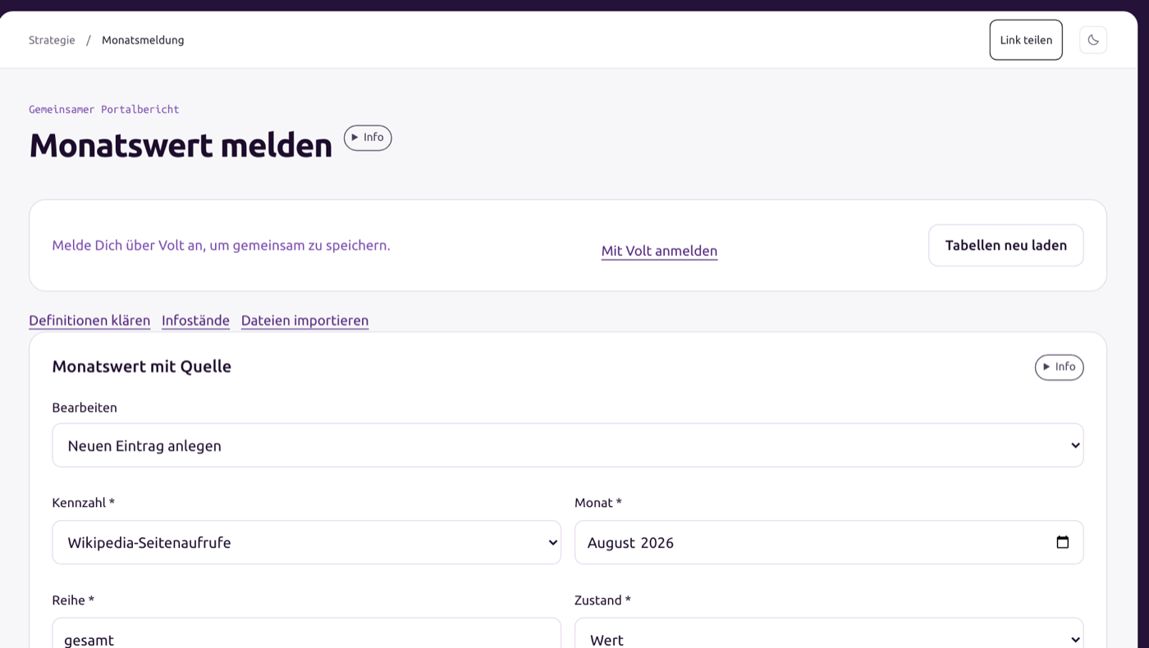
Task: Click the Link teilen button
Action: click(1026, 40)
